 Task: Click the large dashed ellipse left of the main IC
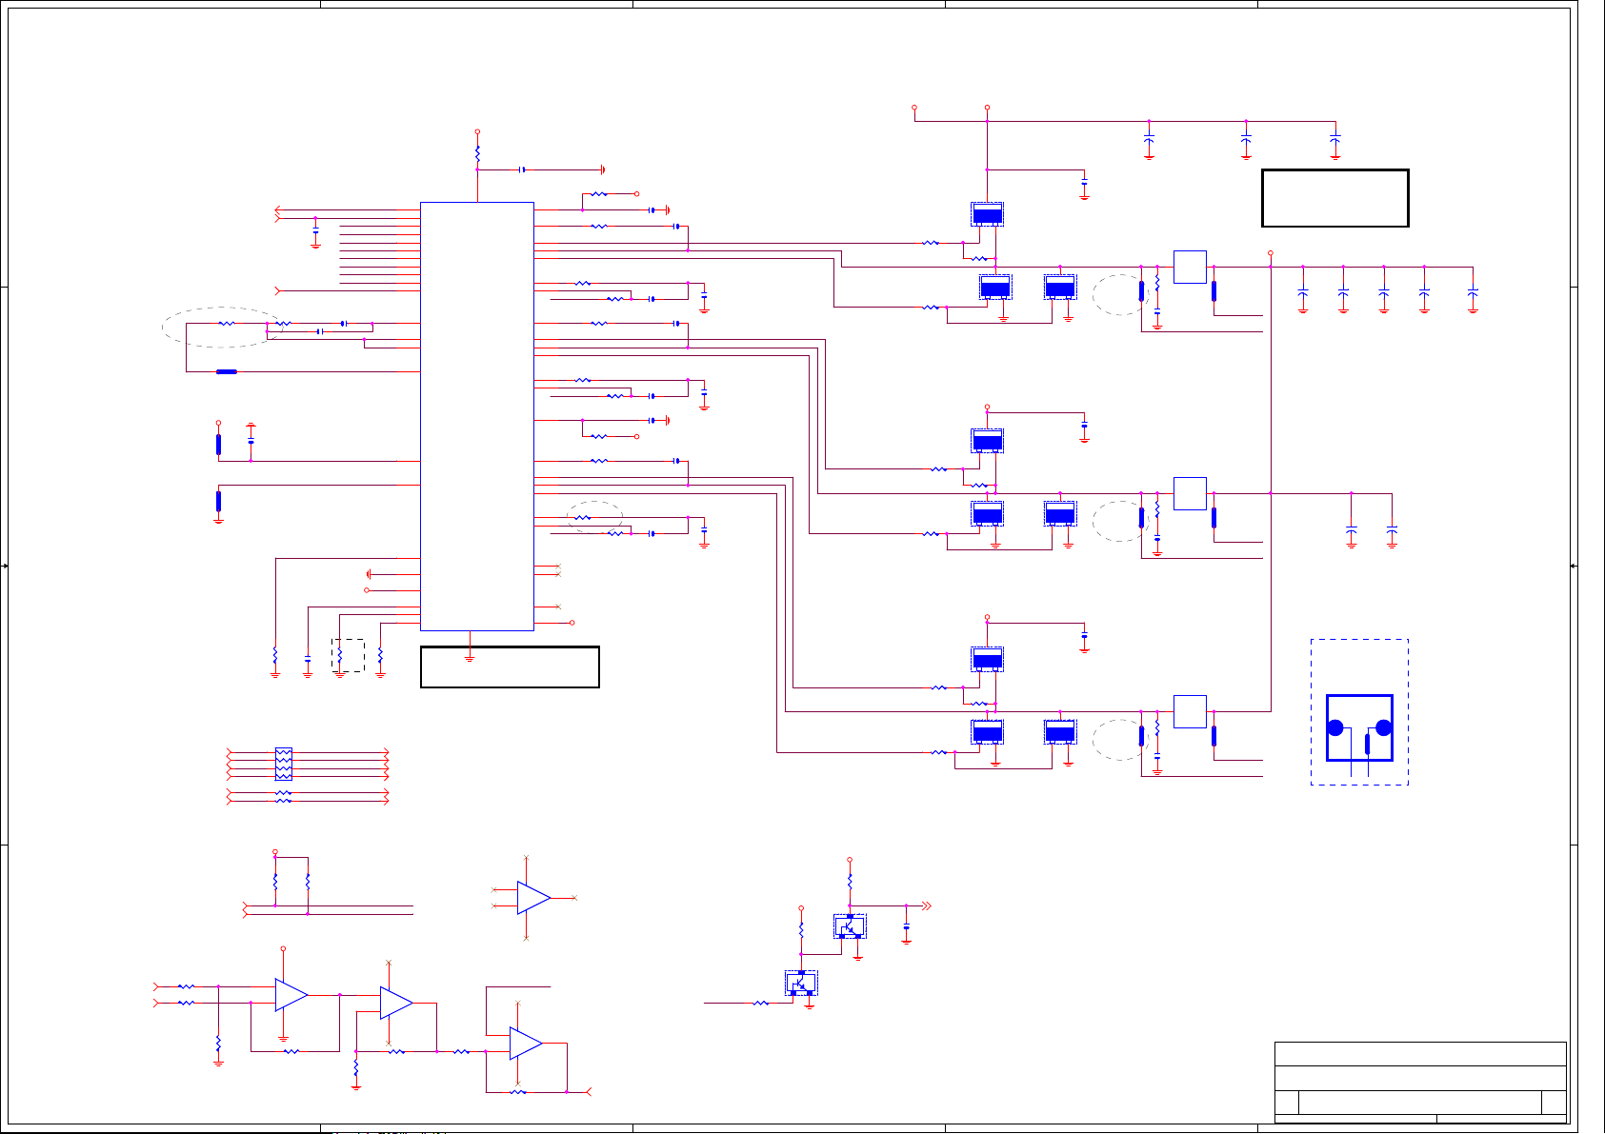pyautogui.click(x=221, y=328)
